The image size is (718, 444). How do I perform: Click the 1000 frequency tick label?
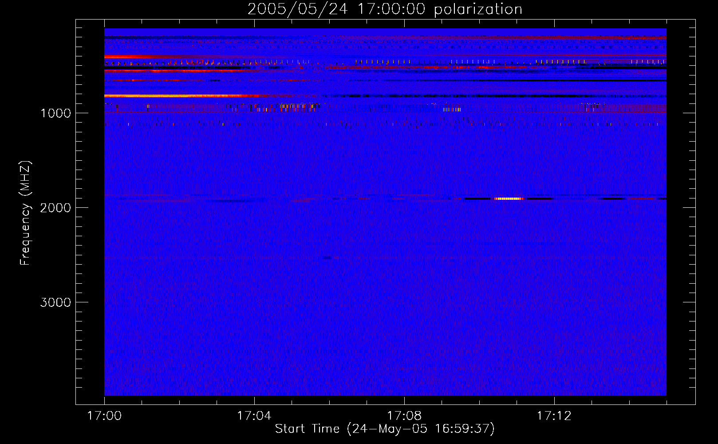click(56, 113)
